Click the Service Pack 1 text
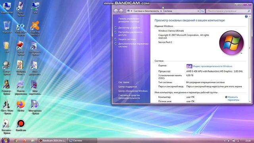This screenshot has width=254, height=143. pyautogui.click(x=165, y=42)
